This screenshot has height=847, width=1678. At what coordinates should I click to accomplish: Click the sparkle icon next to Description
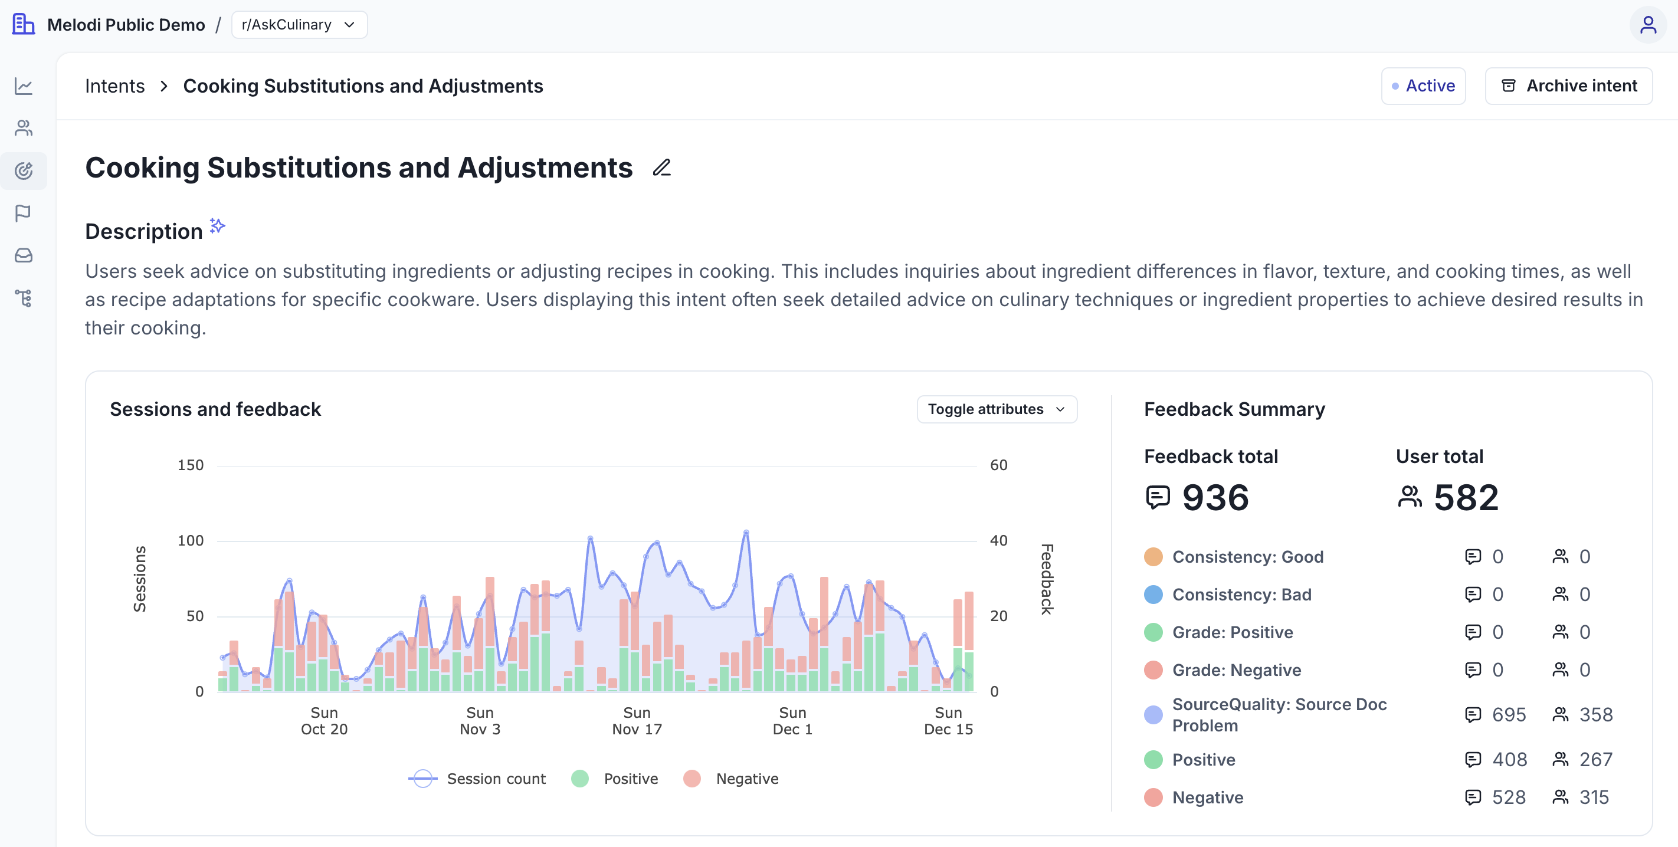(217, 226)
